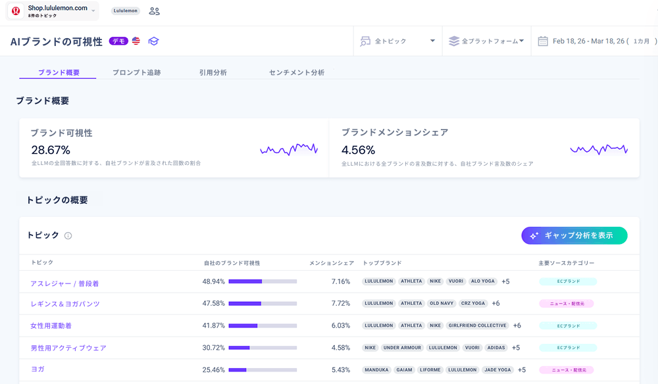Click CRZ YOGA brand chip
The image size is (658, 384).
click(473, 304)
